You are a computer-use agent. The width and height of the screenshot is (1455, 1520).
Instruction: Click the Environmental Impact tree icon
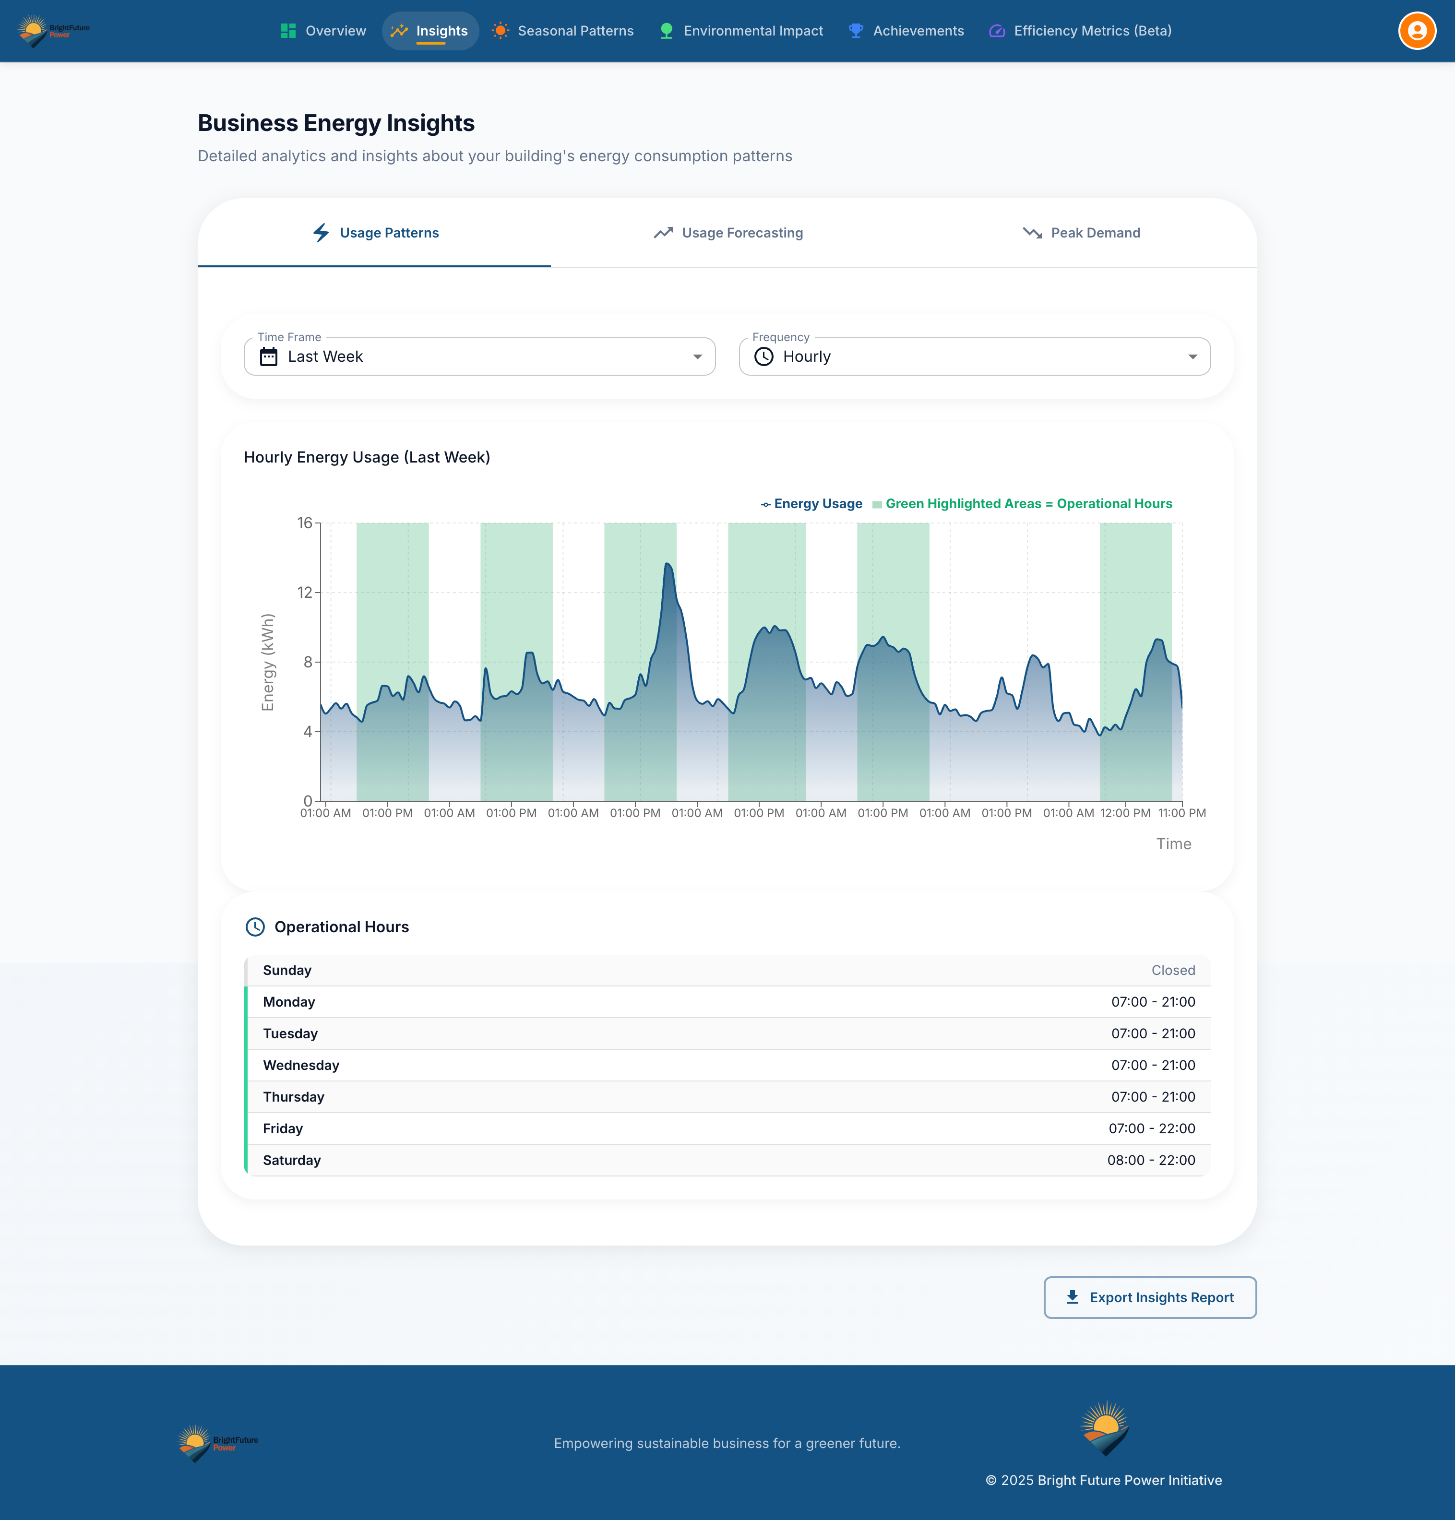point(666,31)
